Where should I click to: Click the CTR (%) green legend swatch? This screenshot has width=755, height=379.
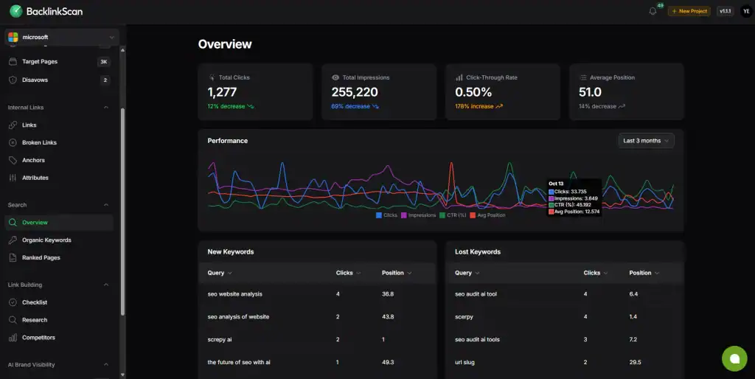pyautogui.click(x=442, y=215)
